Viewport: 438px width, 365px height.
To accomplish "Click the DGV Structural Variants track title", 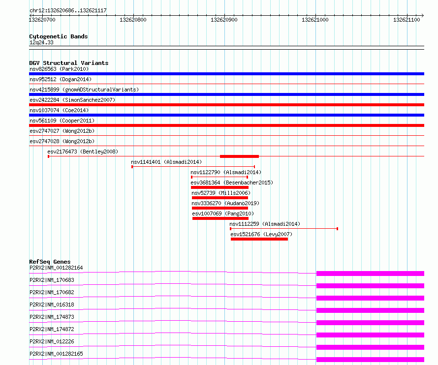I will pyautogui.click(x=69, y=63).
